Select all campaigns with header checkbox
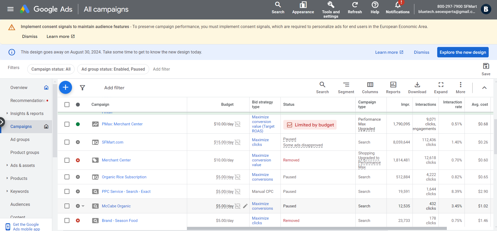 (x=67, y=105)
